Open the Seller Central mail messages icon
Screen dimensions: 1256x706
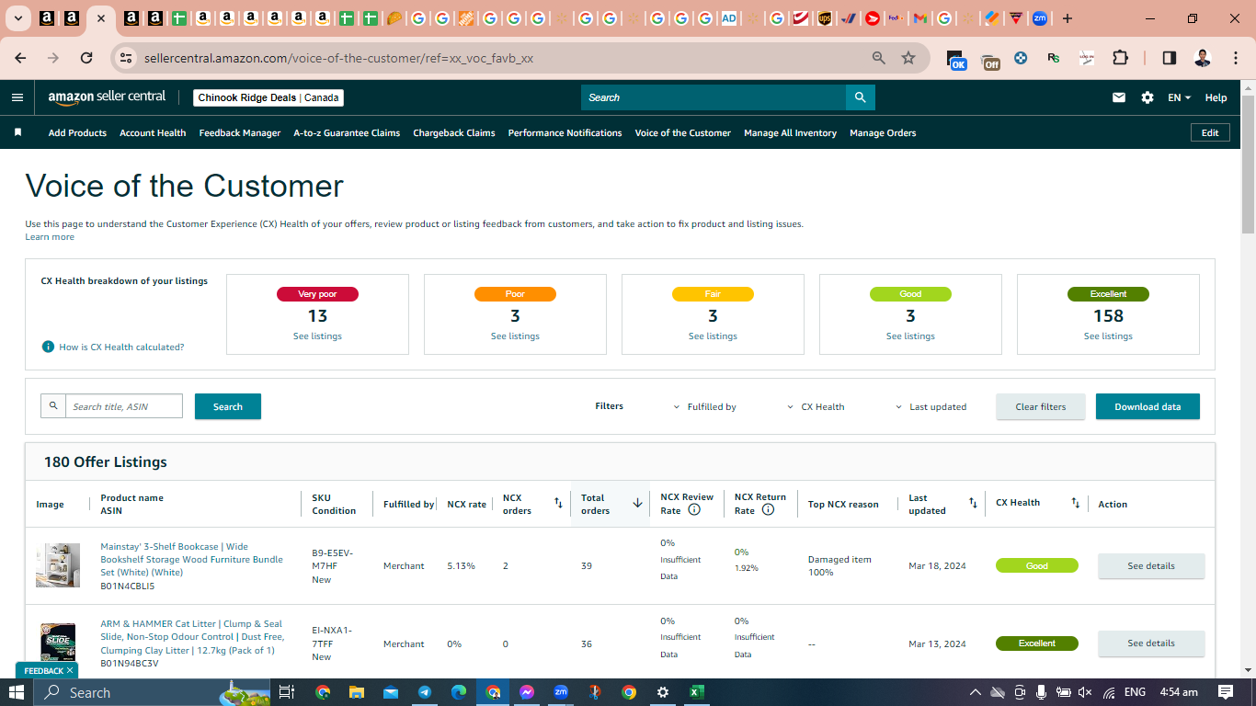tap(1119, 97)
